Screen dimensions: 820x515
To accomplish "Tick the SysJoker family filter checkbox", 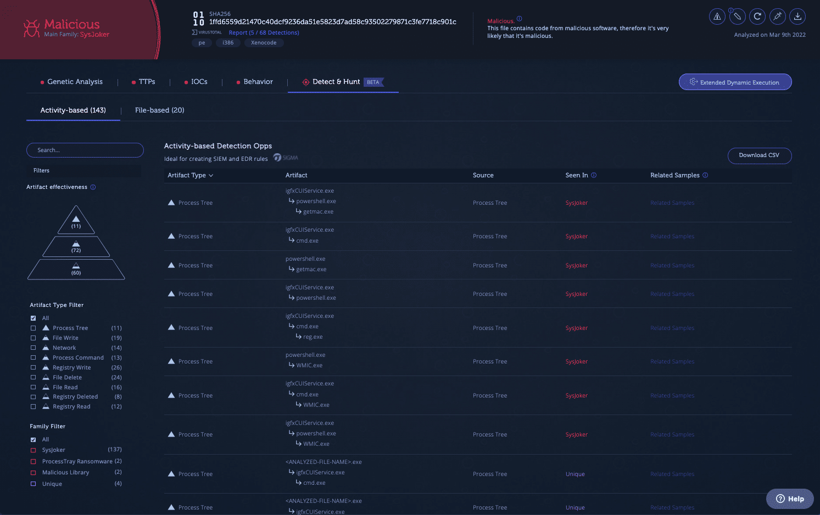I will 34,450.
